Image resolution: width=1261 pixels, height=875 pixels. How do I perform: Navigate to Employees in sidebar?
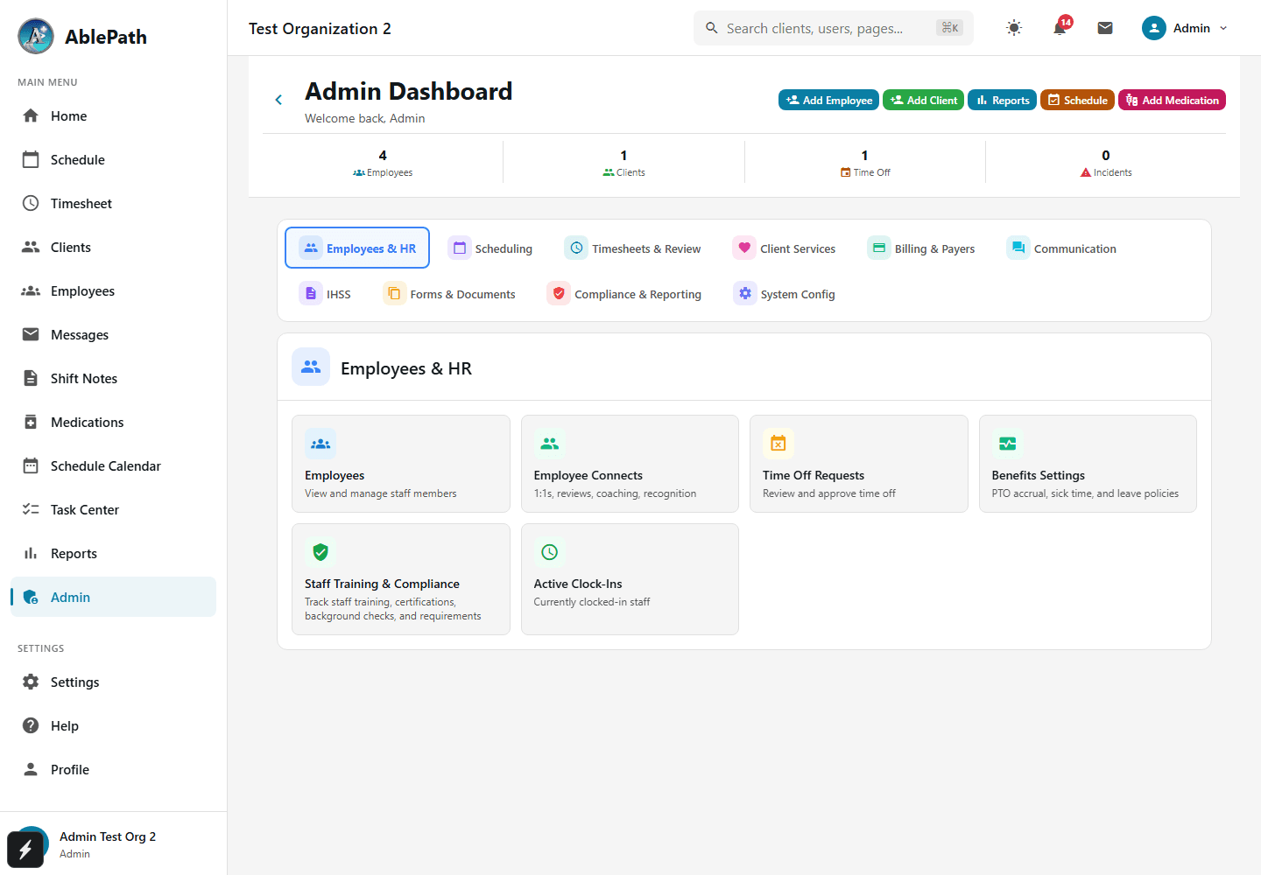point(113,290)
